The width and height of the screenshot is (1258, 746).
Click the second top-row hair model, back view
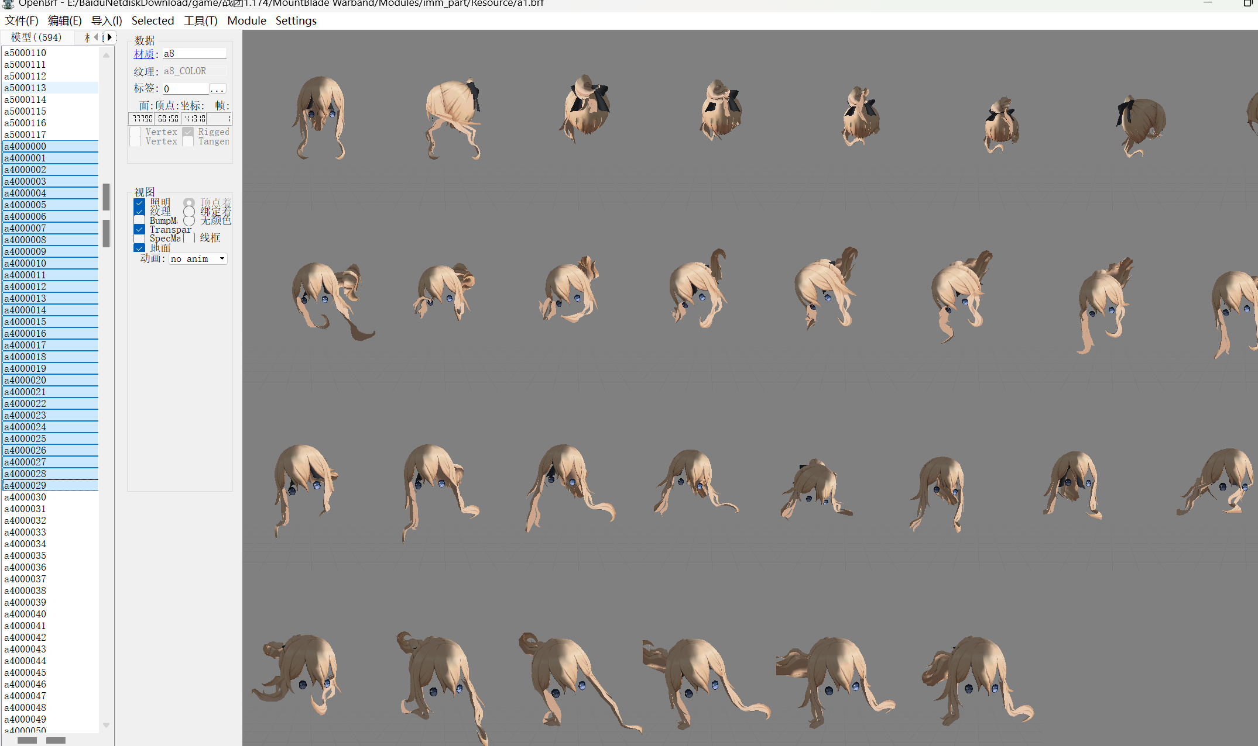(x=454, y=119)
